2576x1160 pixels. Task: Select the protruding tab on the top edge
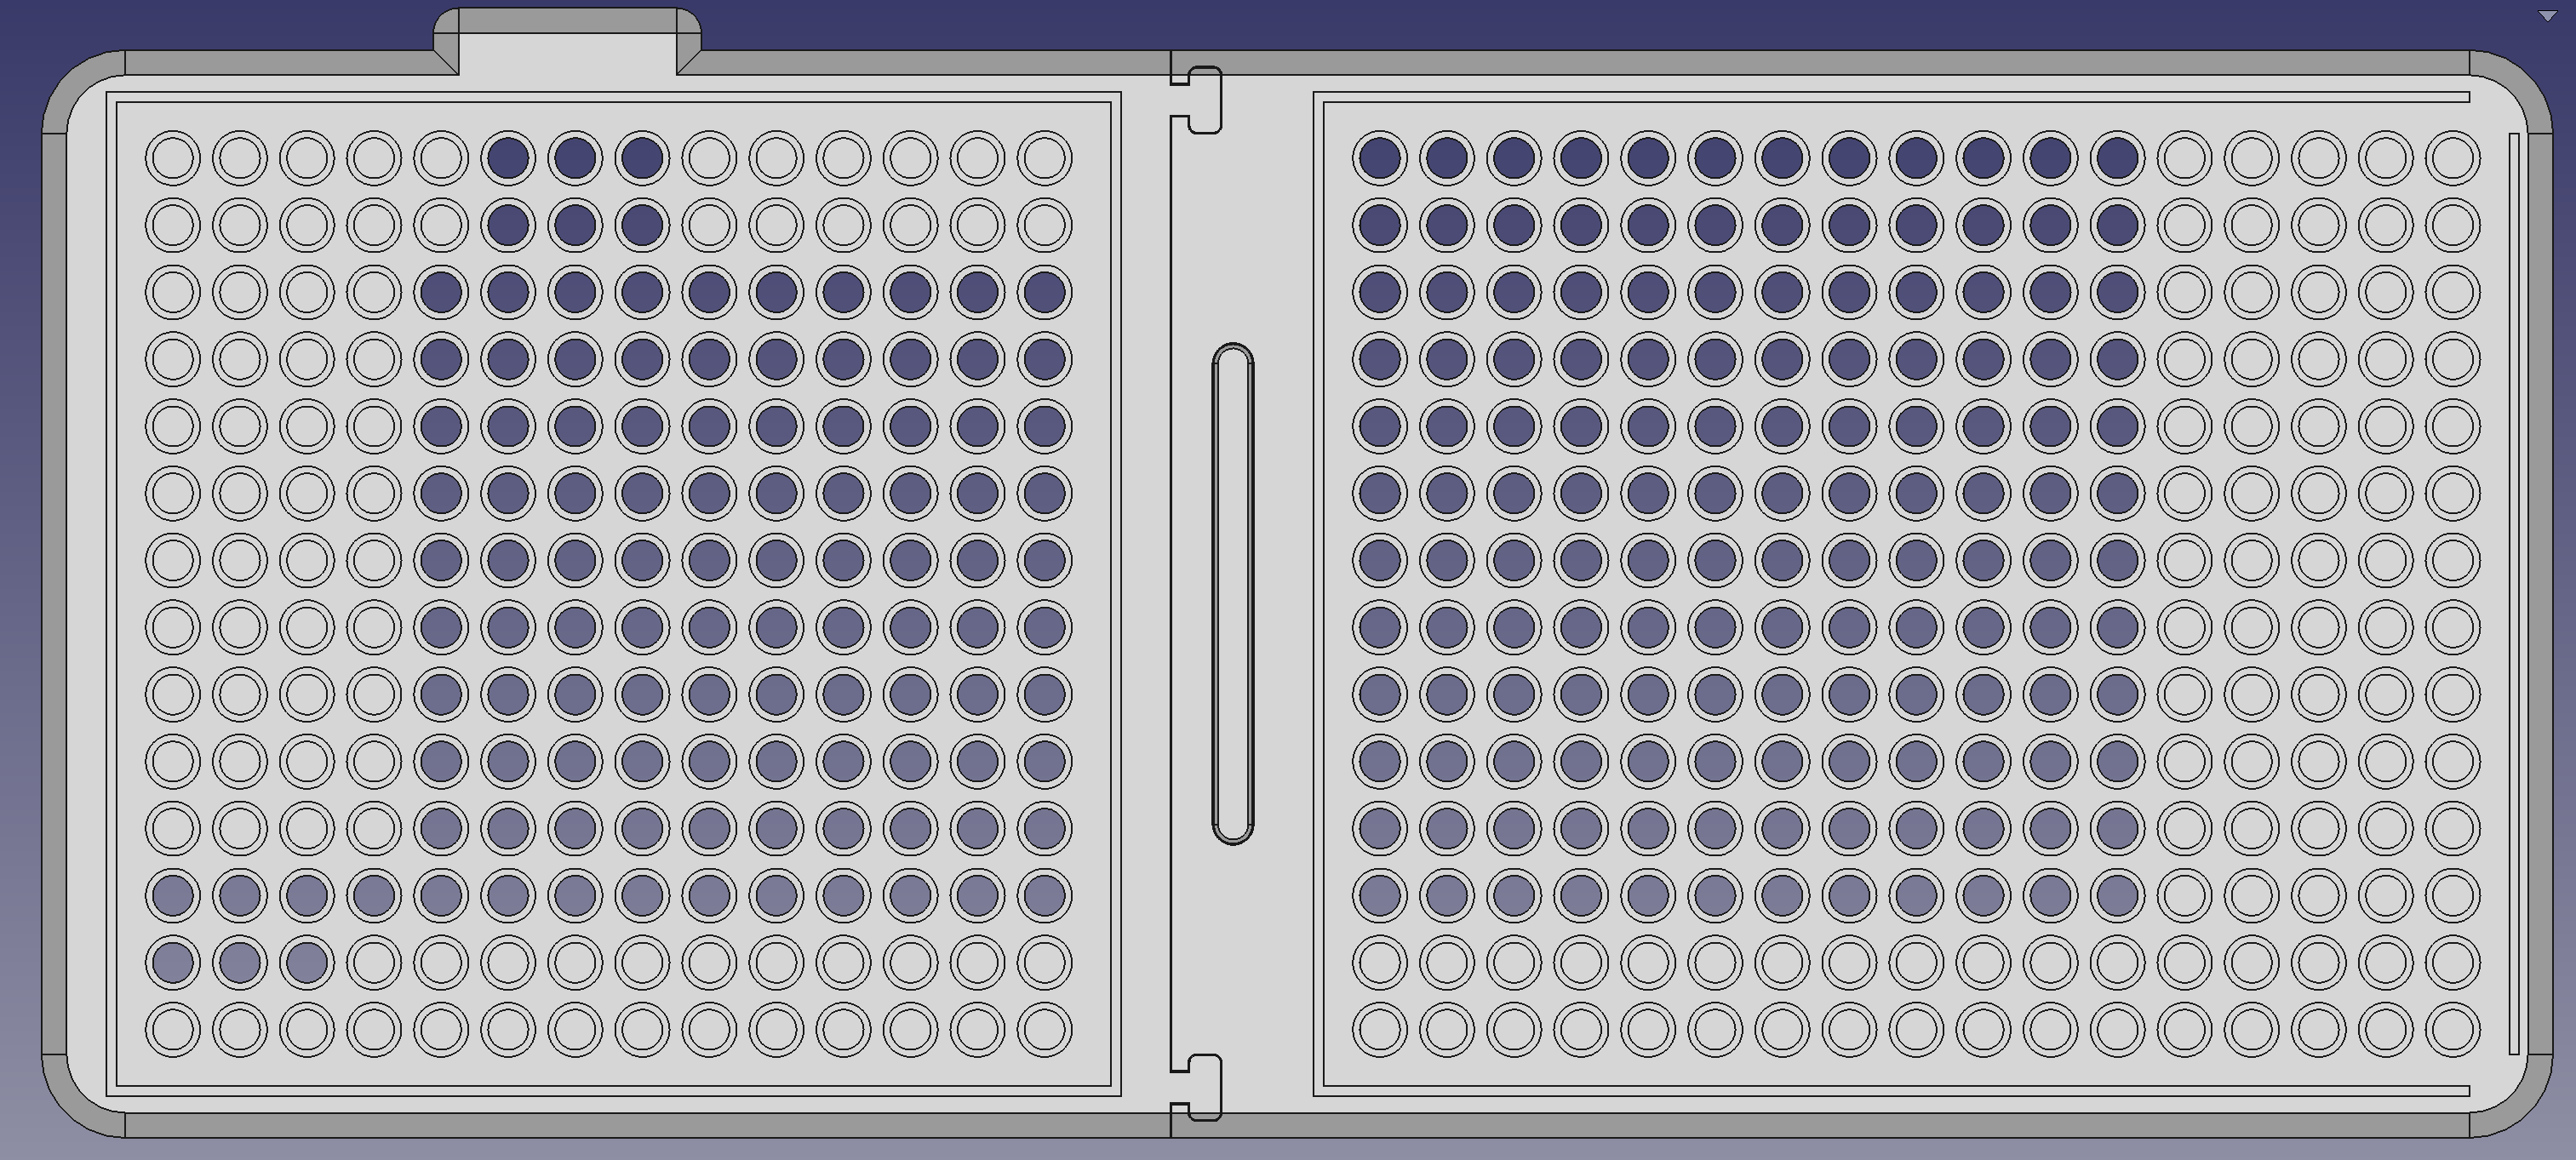coord(567,42)
